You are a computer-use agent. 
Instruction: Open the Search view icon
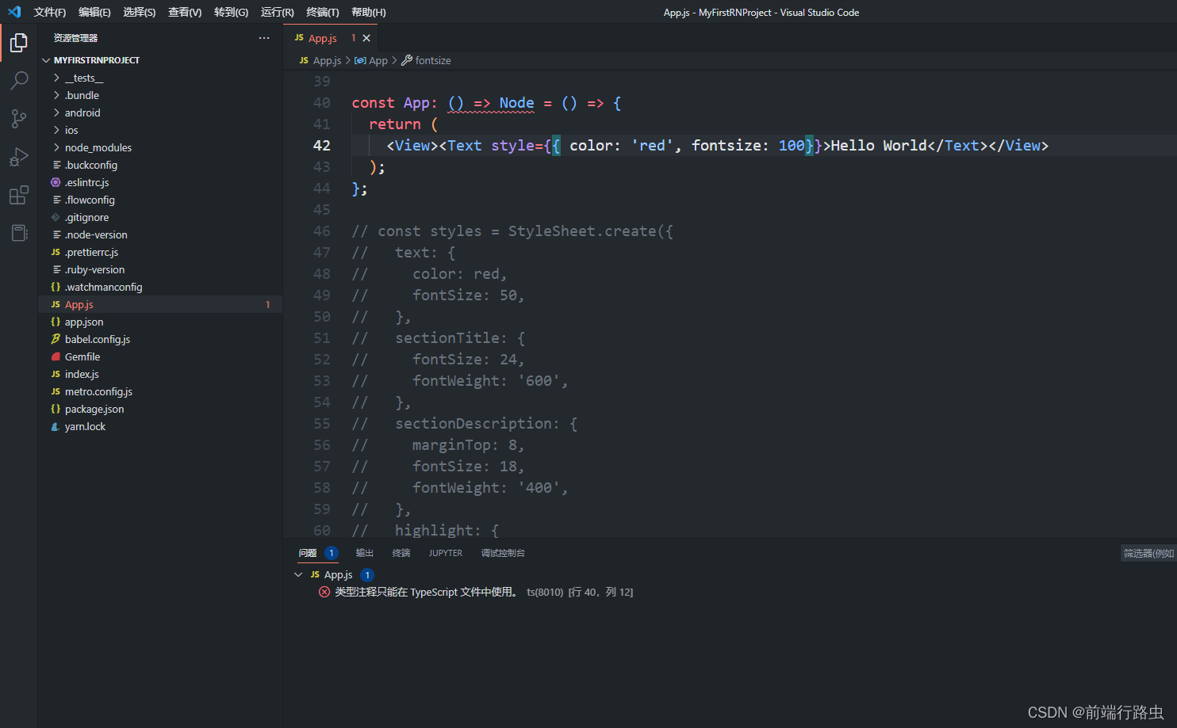(x=18, y=80)
